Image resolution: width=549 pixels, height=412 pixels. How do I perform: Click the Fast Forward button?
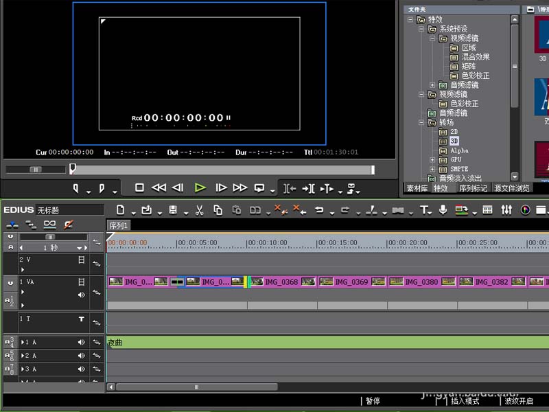240,187
